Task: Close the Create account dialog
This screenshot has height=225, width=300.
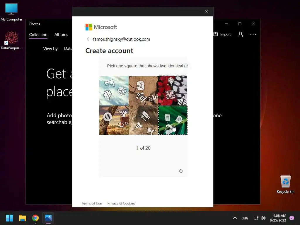Action: [207, 12]
